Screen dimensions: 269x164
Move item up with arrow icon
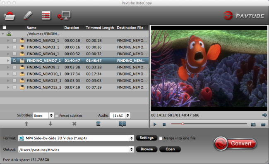(x=26, y=124)
